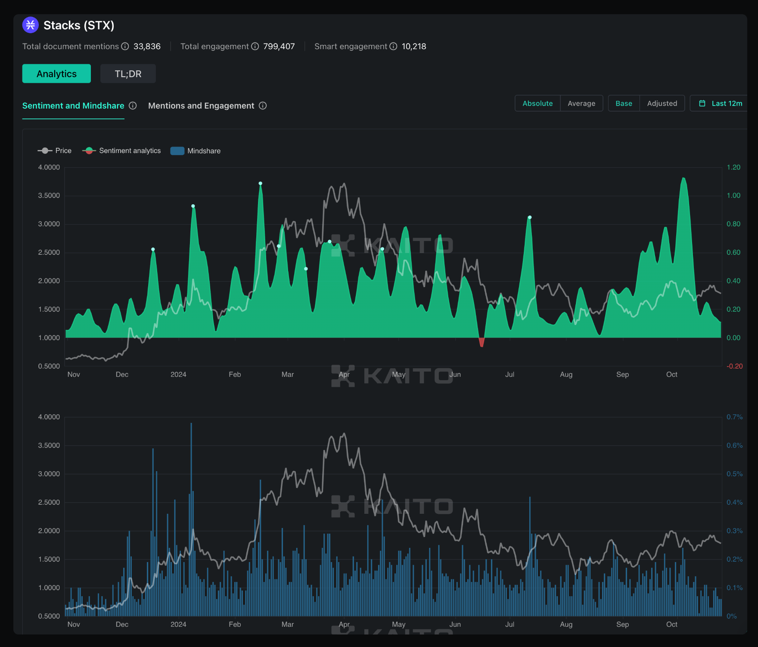This screenshot has width=758, height=647.
Task: Open info icon beside Total engagement
Action: pos(255,46)
